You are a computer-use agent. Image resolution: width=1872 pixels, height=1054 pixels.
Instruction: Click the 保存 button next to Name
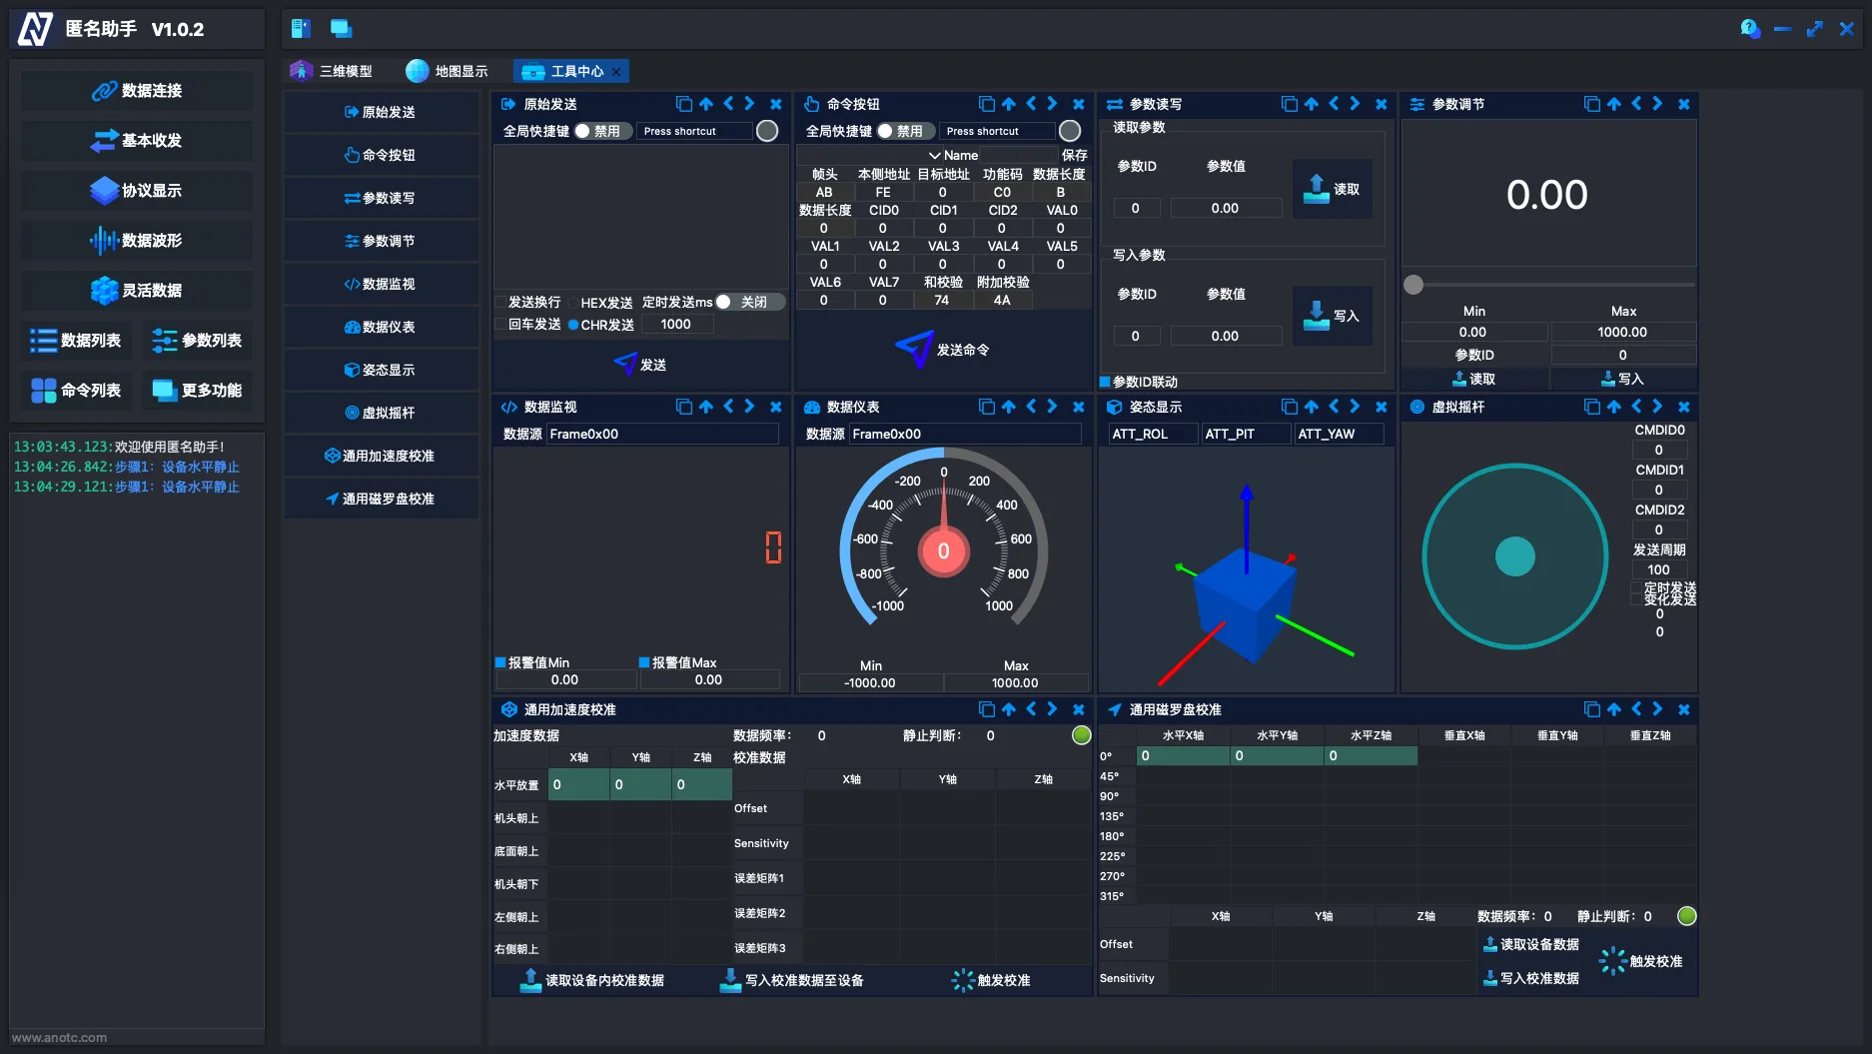(1075, 155)
